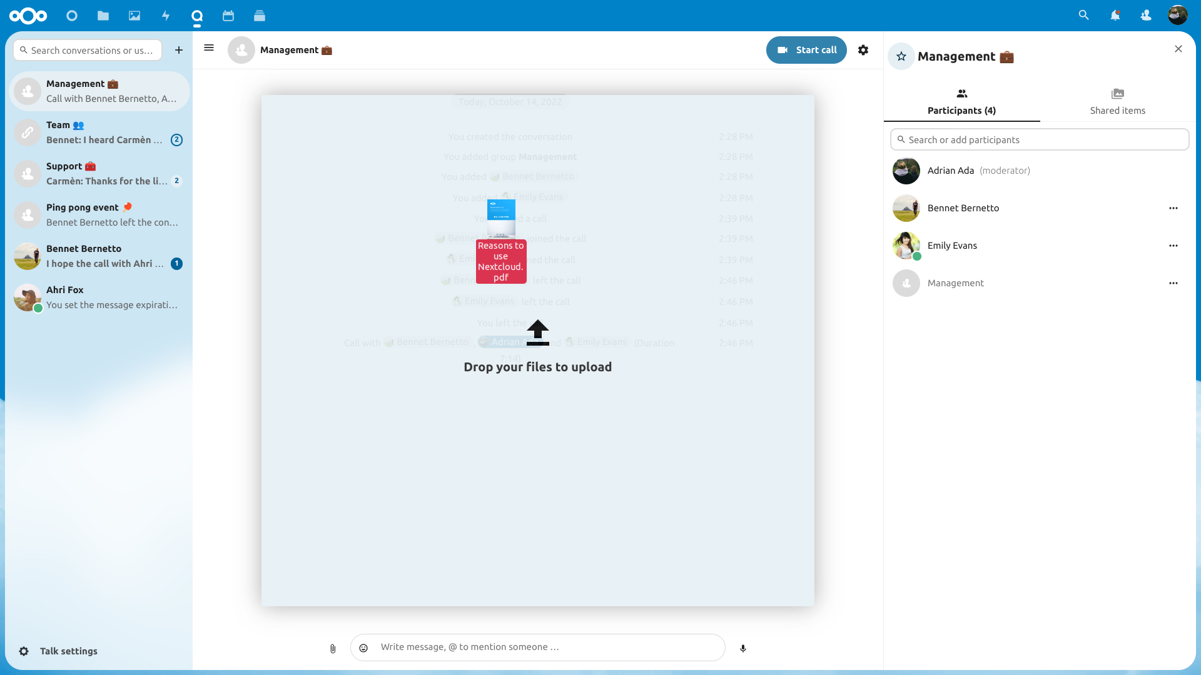Open the notifications bell
Image resolution: width=1201 pixels, height=675 pixels.
tap(1115, 15)
